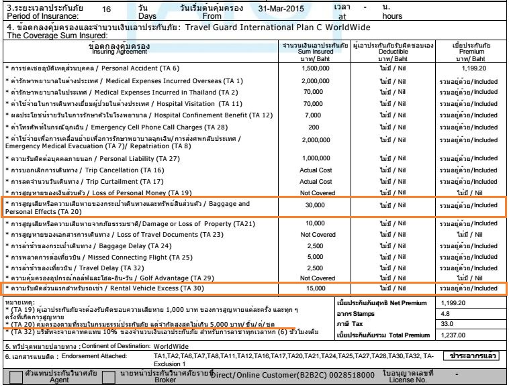Tick the Broker checkbox

point(108,377)
